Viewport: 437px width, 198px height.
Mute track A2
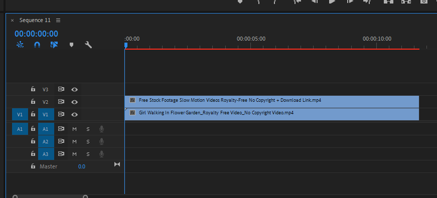74,141
